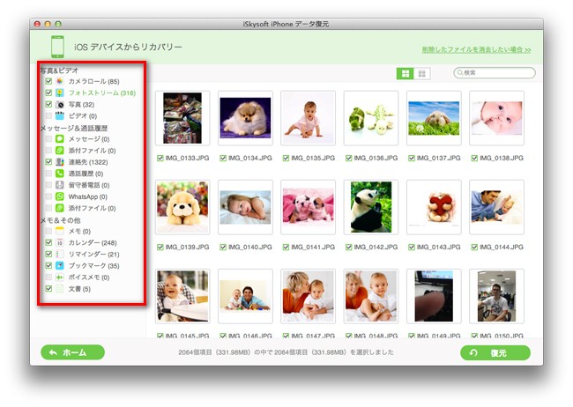This screenshot has height=407, width=573.
Task: Click the ボイスメモ voice memo icon
Action: pyautogui.click(x=60, y=277)
